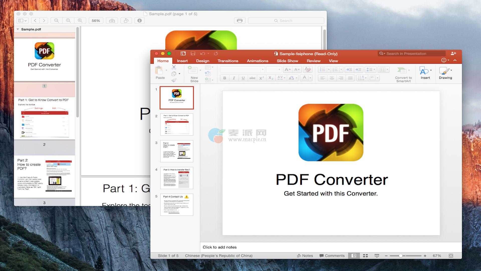Open the Preview sidebar view dropdown
Image resolution: width=481 pixels, height=271 pixels.
(x=23, y=21)
